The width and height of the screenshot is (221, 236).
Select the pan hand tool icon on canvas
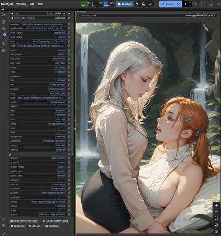[x=216, y=225]
